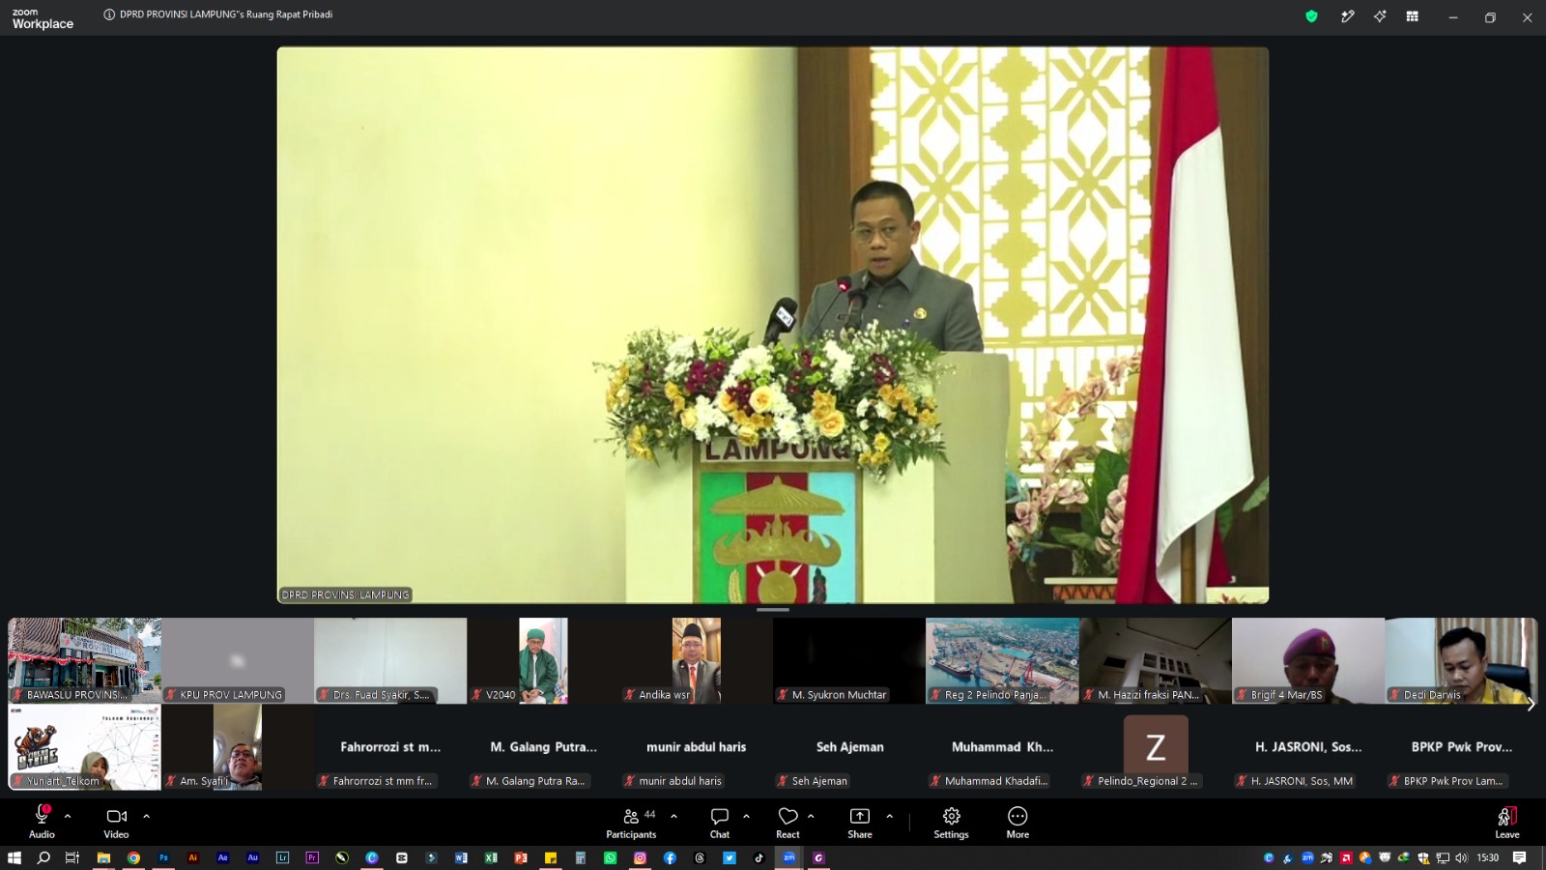The width and height of the screenshot is (1546, 870).
Task: Select Drs. Fuad Syakir participant tile
Action: [x=390, y=661]
